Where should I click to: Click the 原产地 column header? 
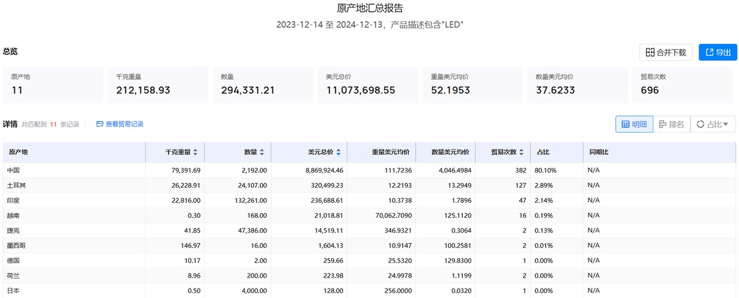pos(74,152)
